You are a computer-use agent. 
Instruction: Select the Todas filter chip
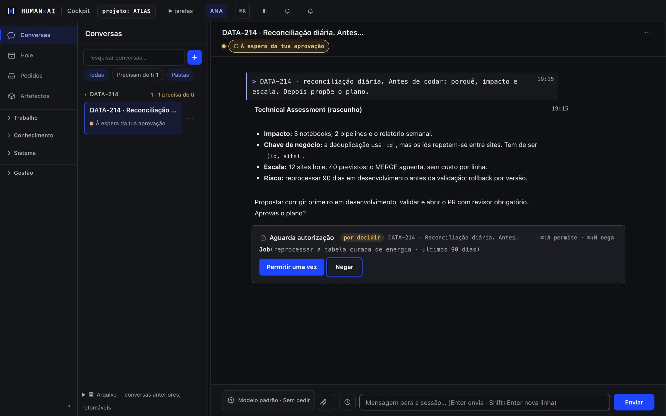click(x=96, y=75)
